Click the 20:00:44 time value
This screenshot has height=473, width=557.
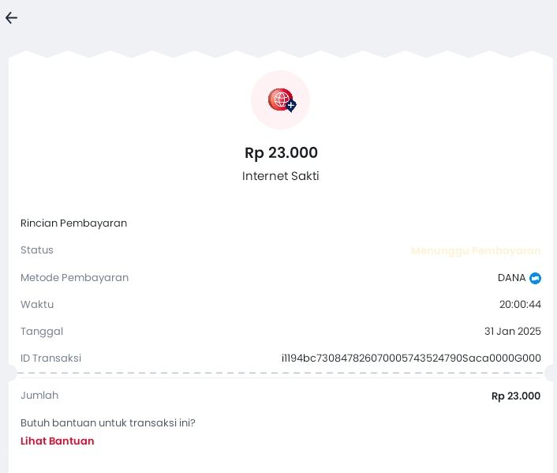pos(520,305)
